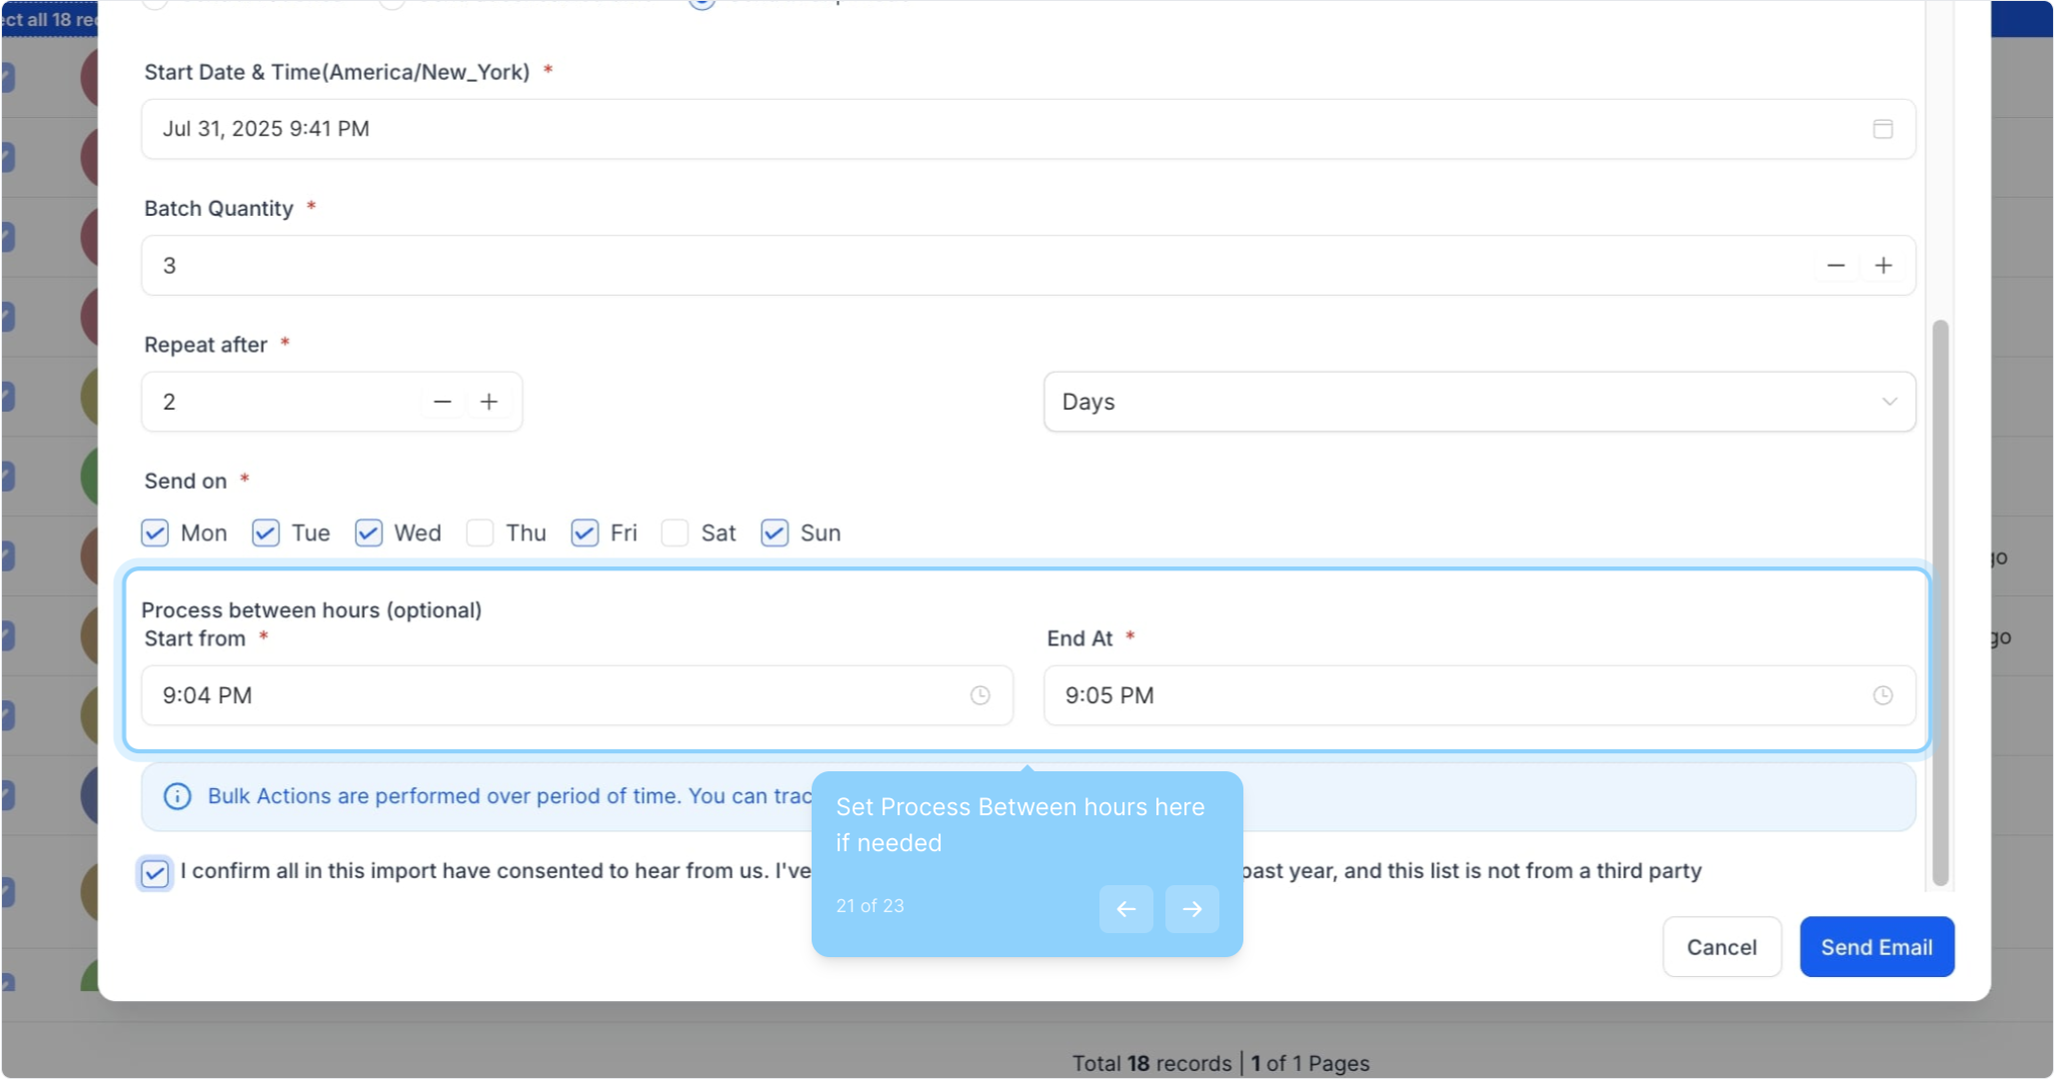Decrease Batch Quantity with minus icon
2055x1079 pixels.
click(1835, 266)
